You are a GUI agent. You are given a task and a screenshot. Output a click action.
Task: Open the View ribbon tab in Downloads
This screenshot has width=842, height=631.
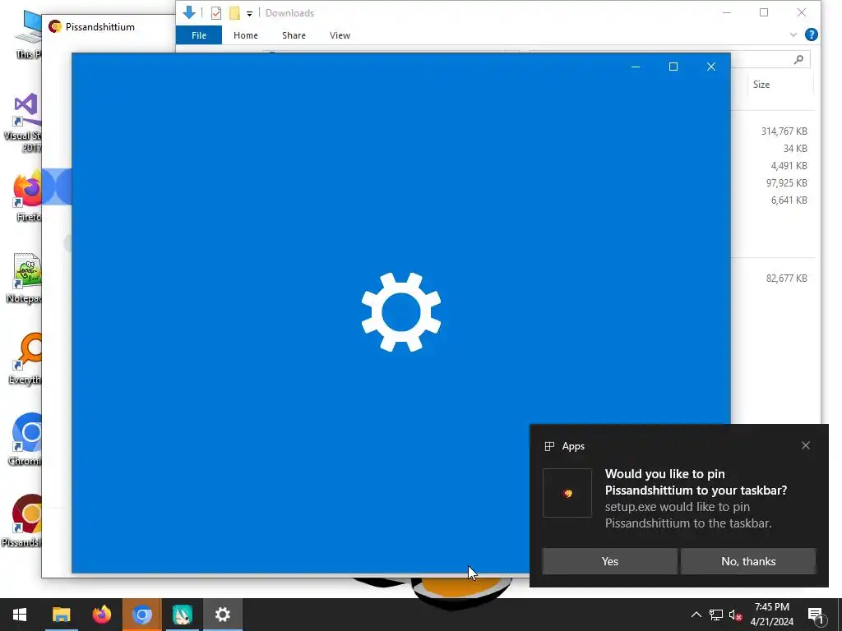pos(340,35)
